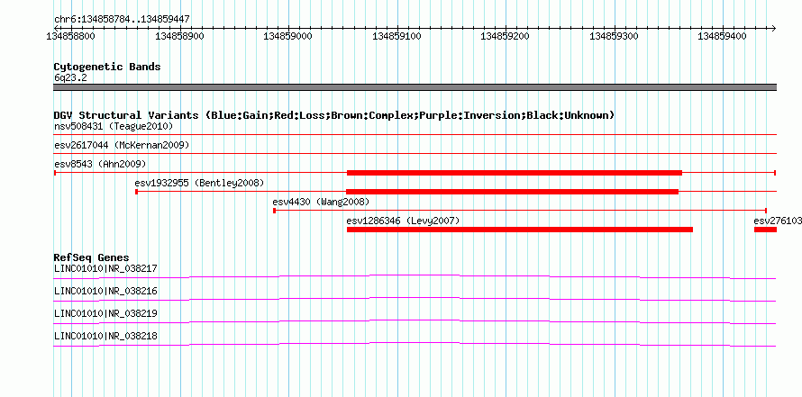Click the esv8543 thick red loss bar
802x397 pixels.
point(515,173)
